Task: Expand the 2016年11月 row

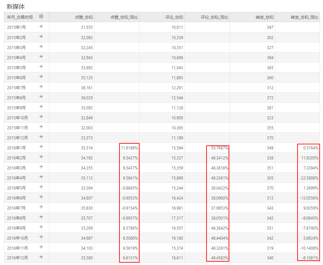Action: pyautogui.click(x=41, y=247)
